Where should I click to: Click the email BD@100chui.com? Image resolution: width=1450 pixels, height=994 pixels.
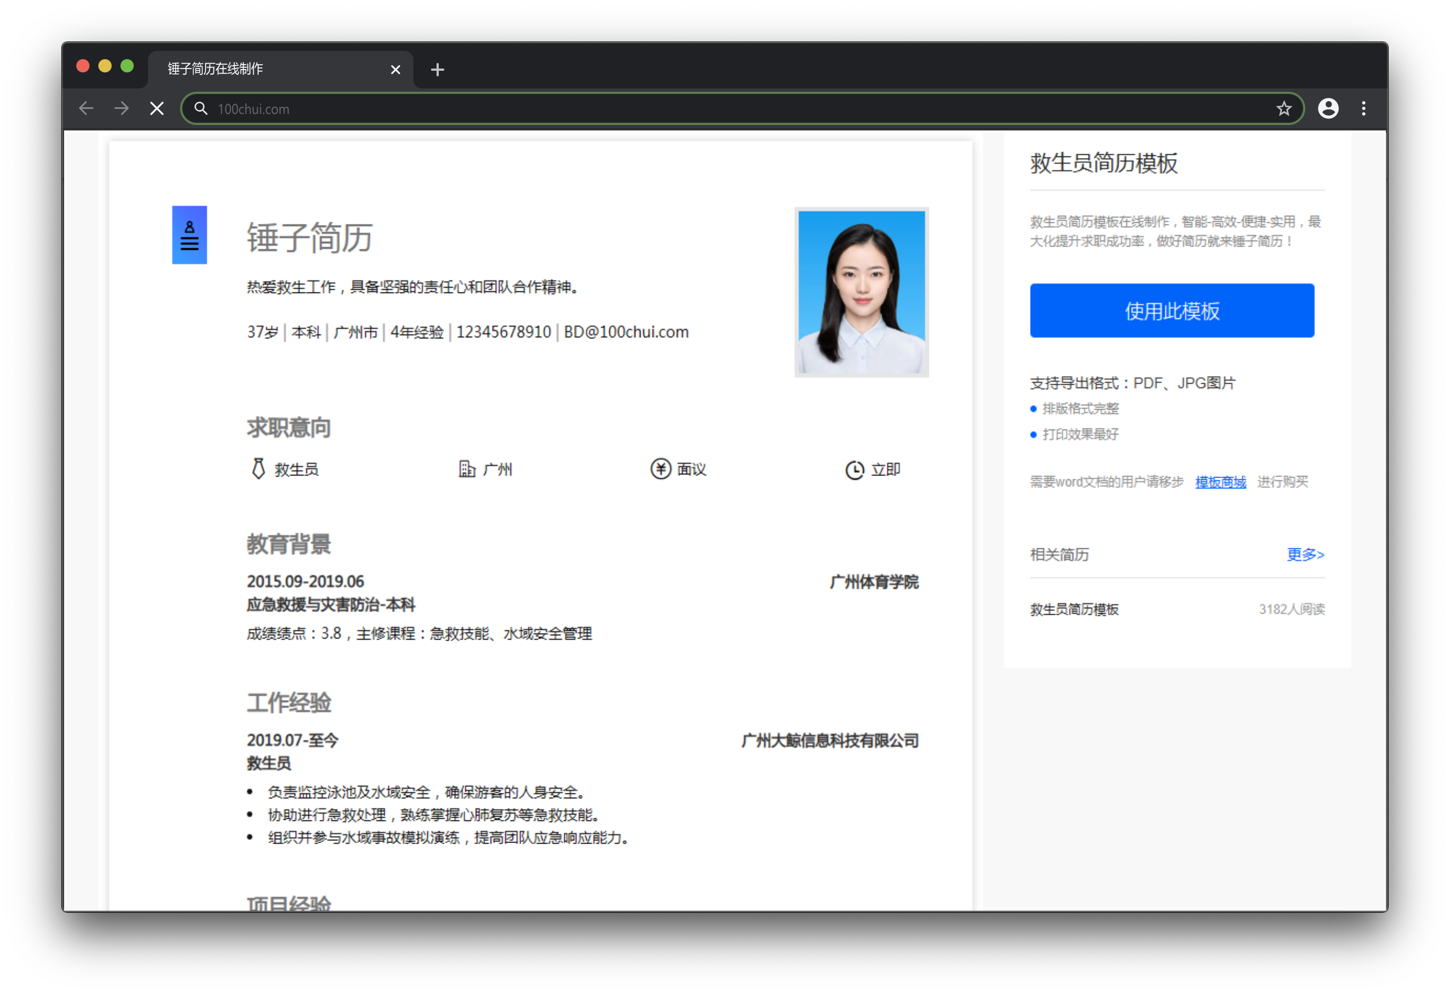click(626, 332)
